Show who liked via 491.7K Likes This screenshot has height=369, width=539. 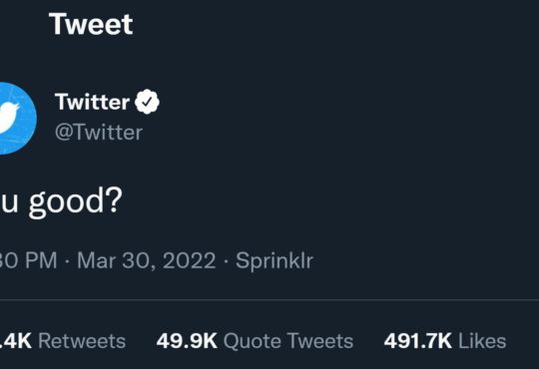coord(445,341)
